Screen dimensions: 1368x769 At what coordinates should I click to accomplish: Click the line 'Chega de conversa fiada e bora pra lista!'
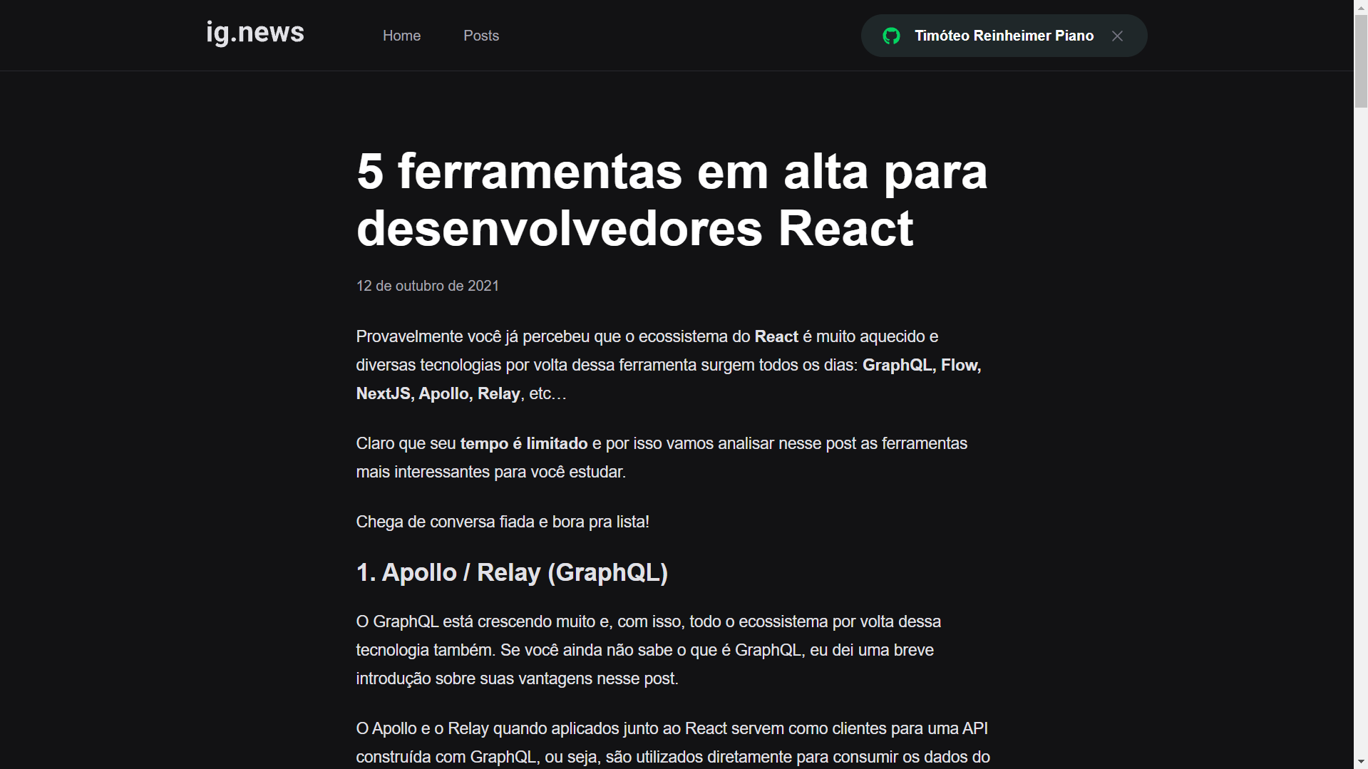coord(503,522)
